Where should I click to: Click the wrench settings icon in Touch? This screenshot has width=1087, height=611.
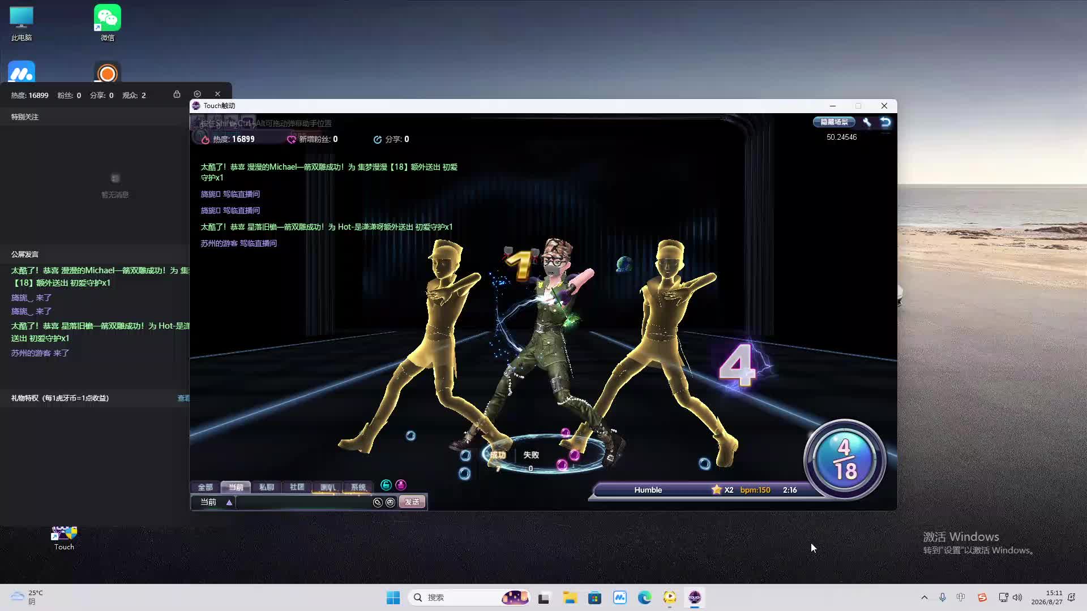[867, 122]
